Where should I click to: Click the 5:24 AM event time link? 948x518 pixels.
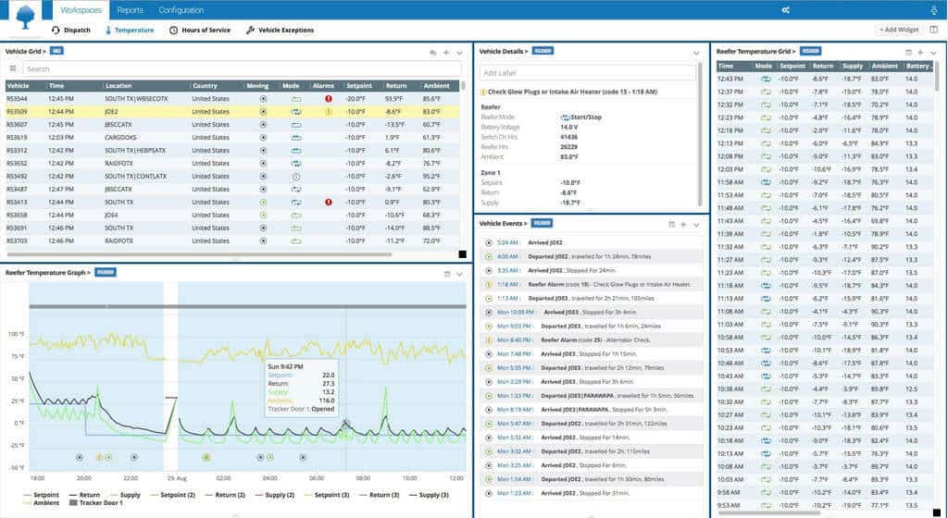coord(508,242)
